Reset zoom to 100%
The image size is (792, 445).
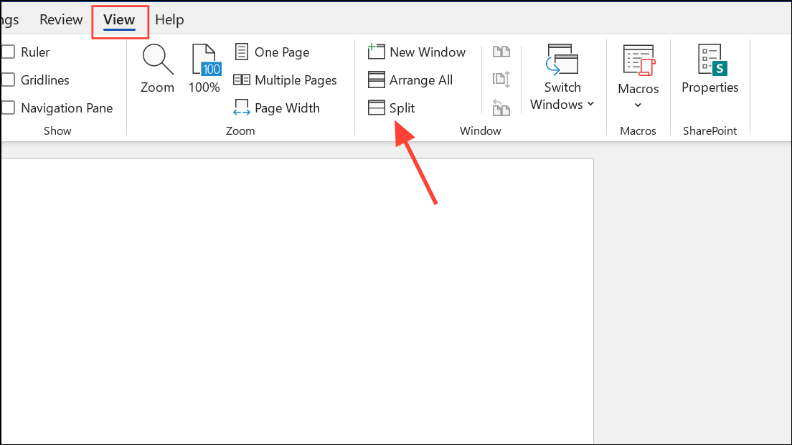[x=204, y=68]
